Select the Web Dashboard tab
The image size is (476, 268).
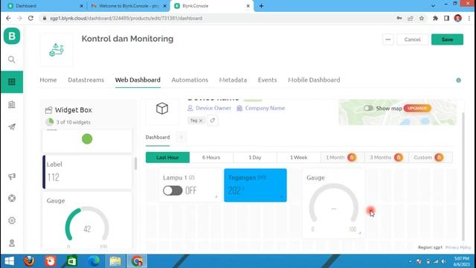click(x=138, y=80)
